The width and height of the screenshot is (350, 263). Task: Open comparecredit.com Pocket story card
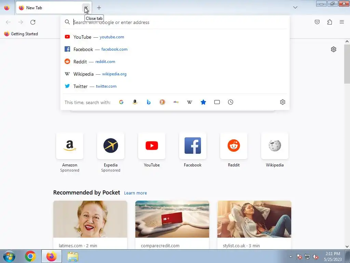(172, 225)
